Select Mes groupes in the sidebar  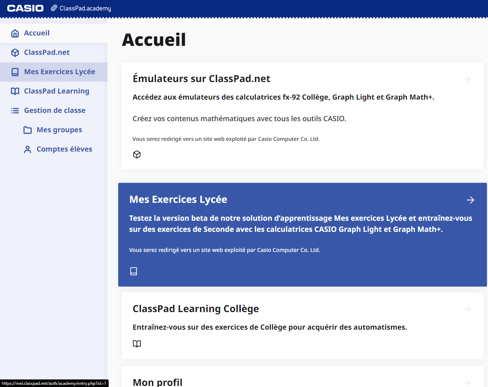point(59,130)
